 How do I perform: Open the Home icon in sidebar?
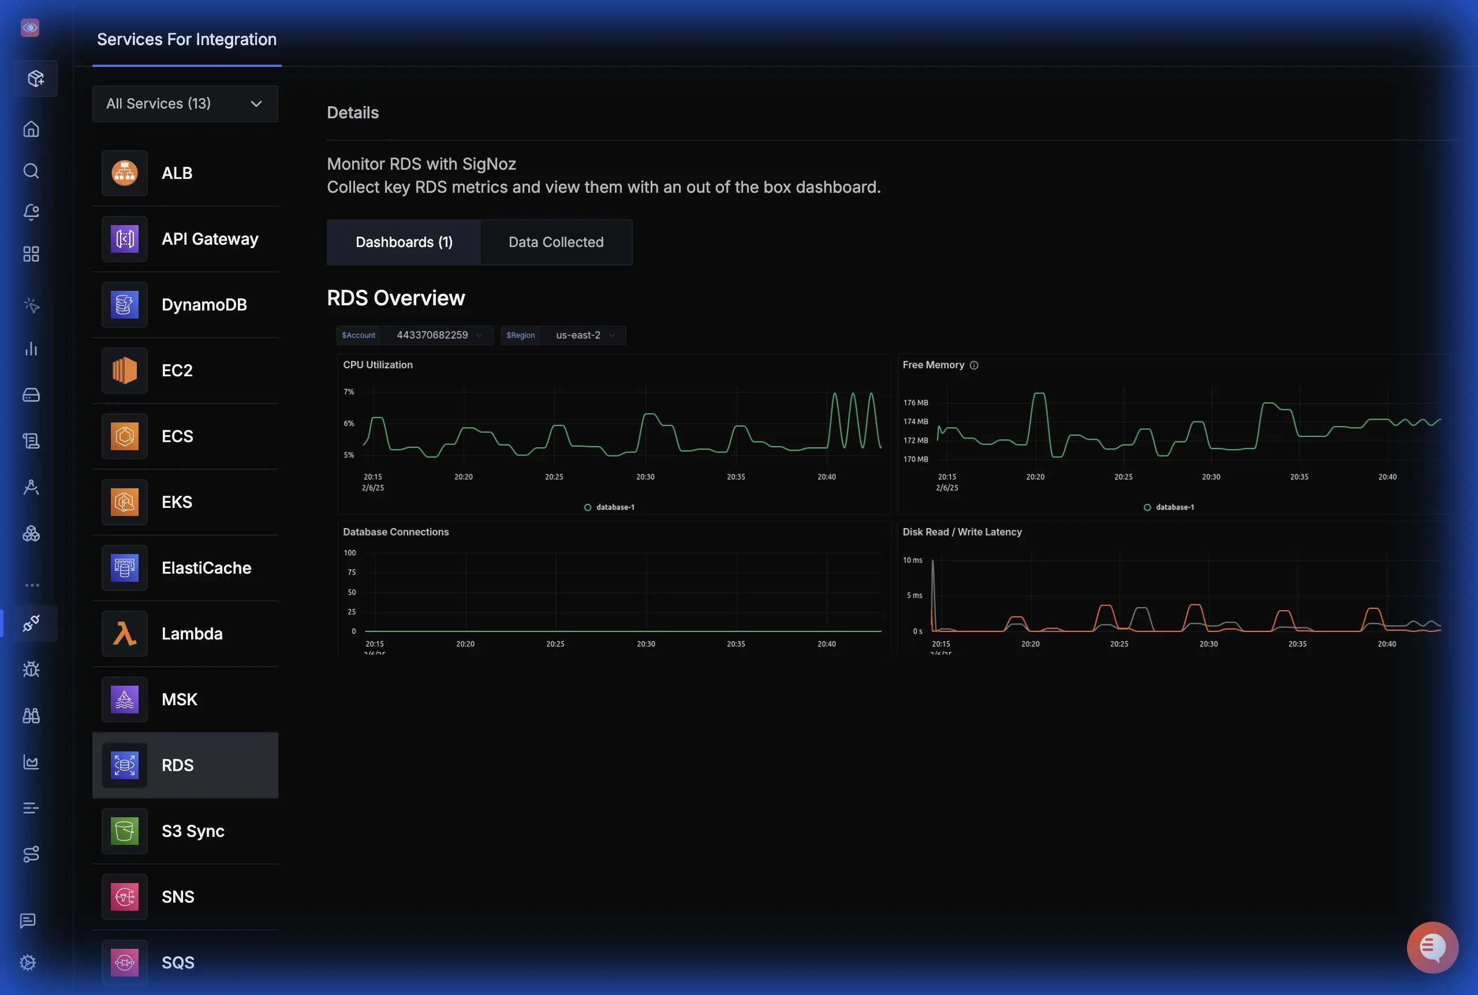31,129
